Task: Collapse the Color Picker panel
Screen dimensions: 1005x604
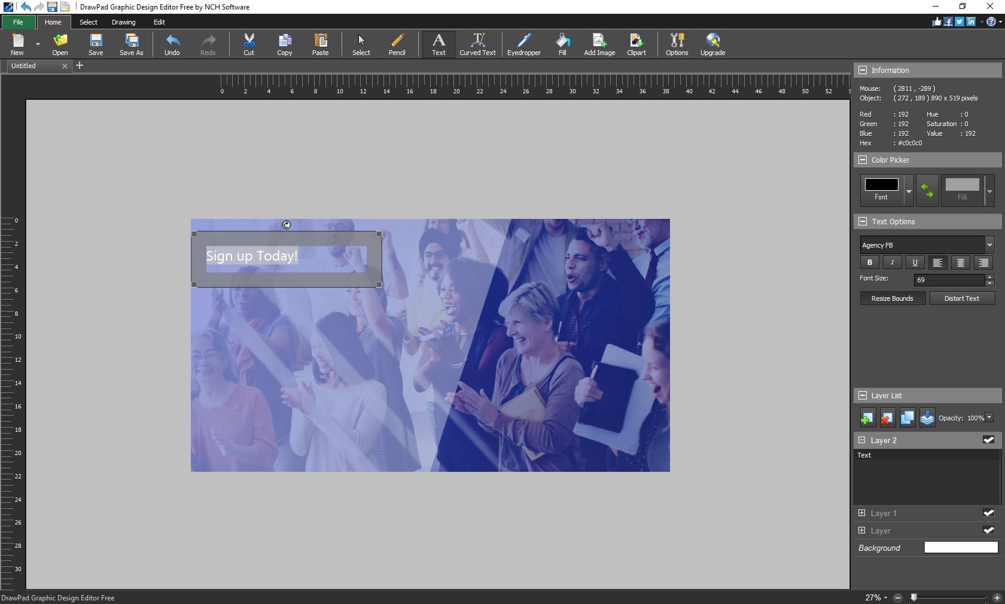Action: pos(863,160)
